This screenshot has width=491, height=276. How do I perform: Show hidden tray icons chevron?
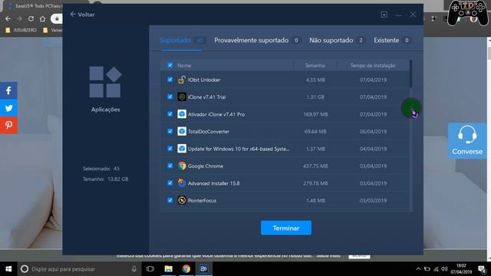click(418, 269)
